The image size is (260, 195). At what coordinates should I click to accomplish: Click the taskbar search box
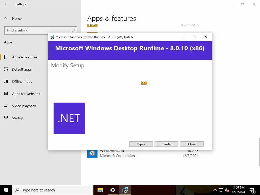(53, 190)
